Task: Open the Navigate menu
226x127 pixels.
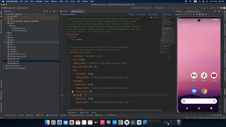Action: (39, 1)
